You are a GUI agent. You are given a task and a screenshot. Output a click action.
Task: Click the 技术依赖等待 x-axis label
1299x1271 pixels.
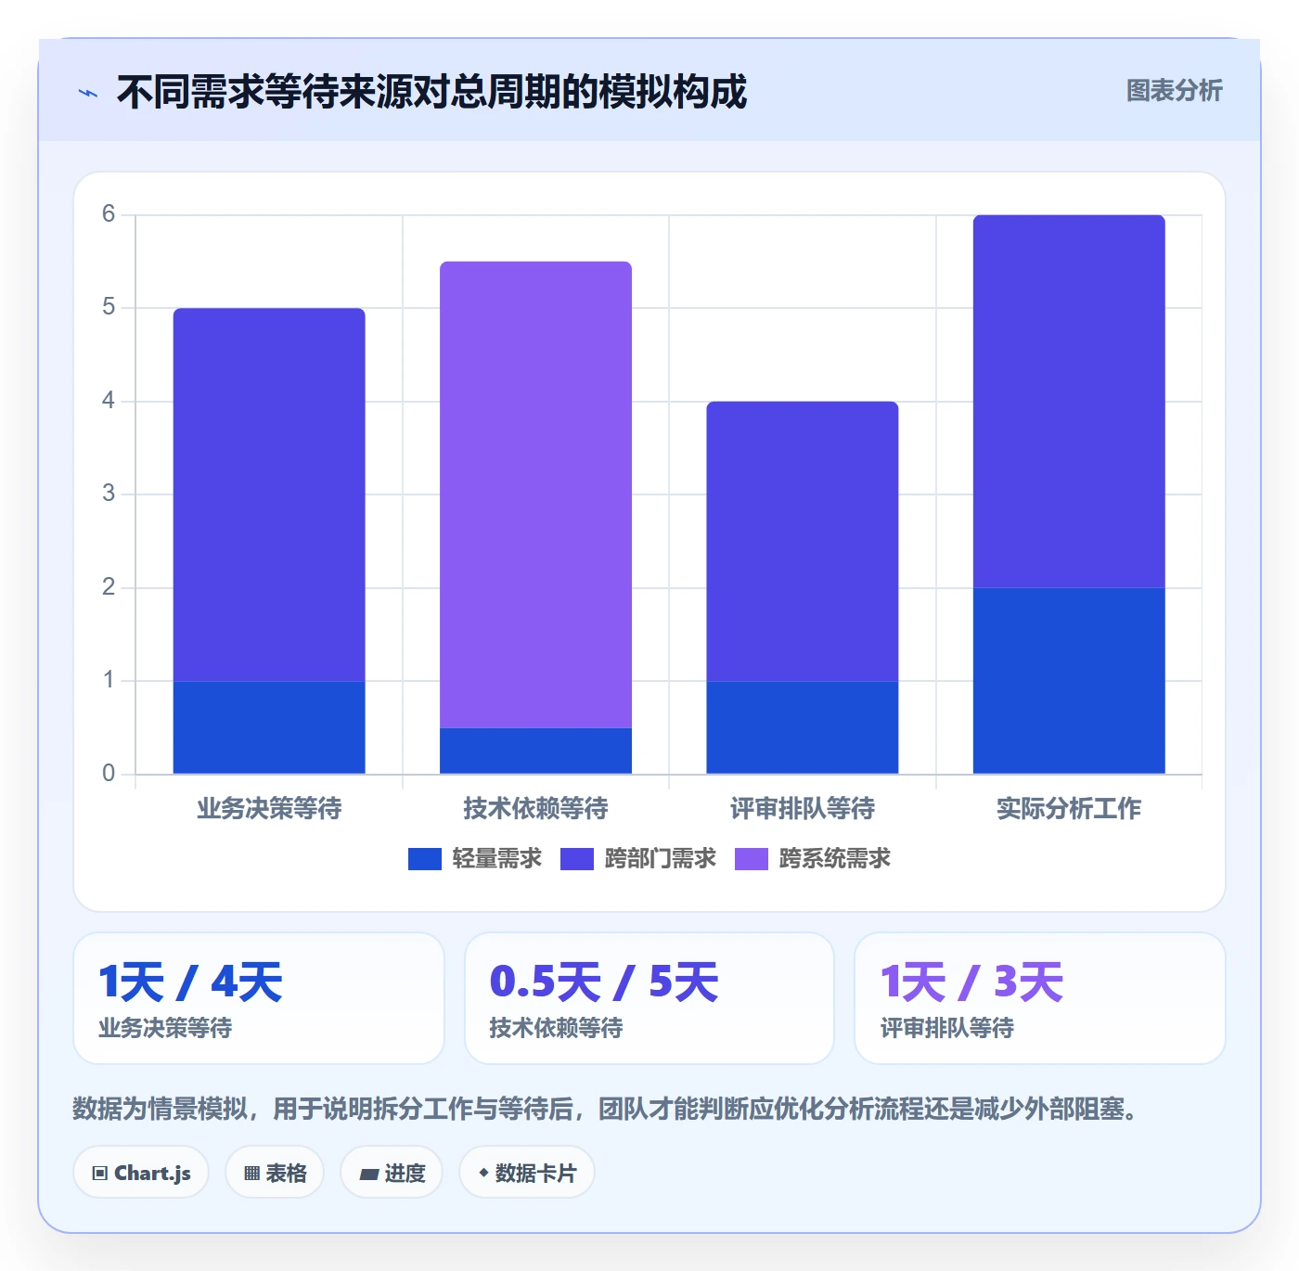point(536,809)
